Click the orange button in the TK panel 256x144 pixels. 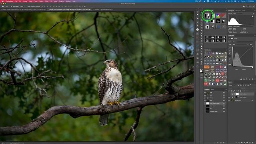click(206, 67)
